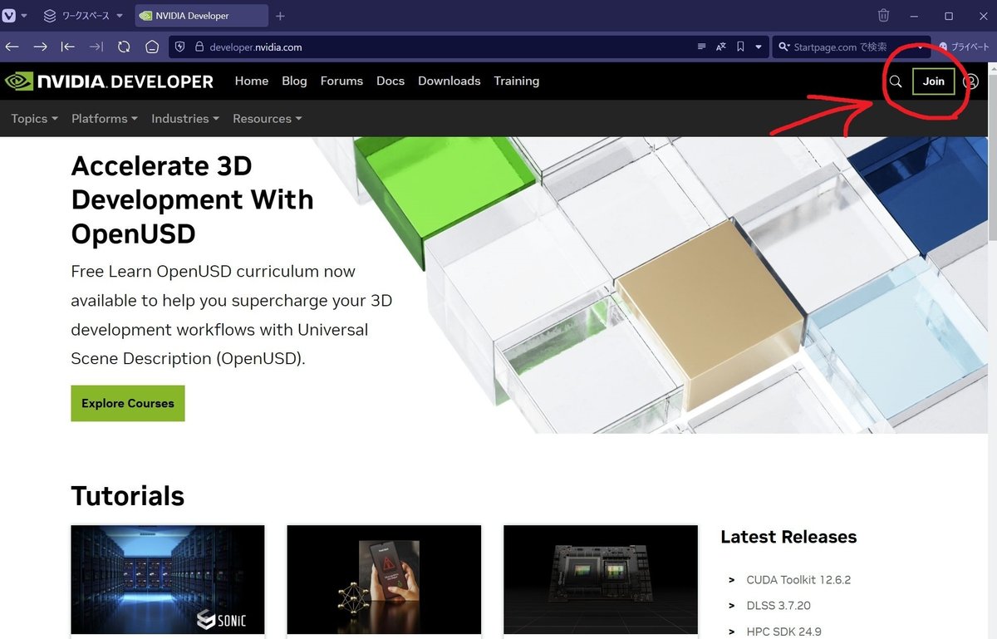The image size is (997, 639).
Task: Click the site security padlock icon
Action: pos(199,47)
